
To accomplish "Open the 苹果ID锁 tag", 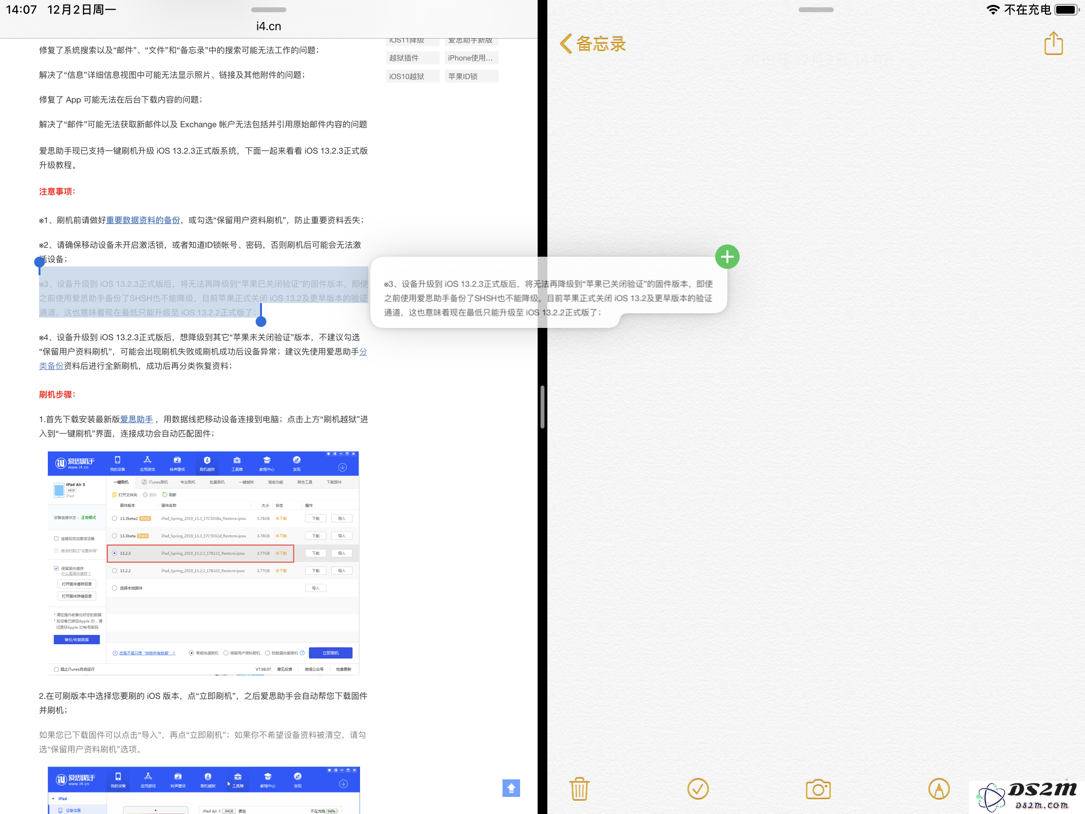I will (x=471, y=76).
